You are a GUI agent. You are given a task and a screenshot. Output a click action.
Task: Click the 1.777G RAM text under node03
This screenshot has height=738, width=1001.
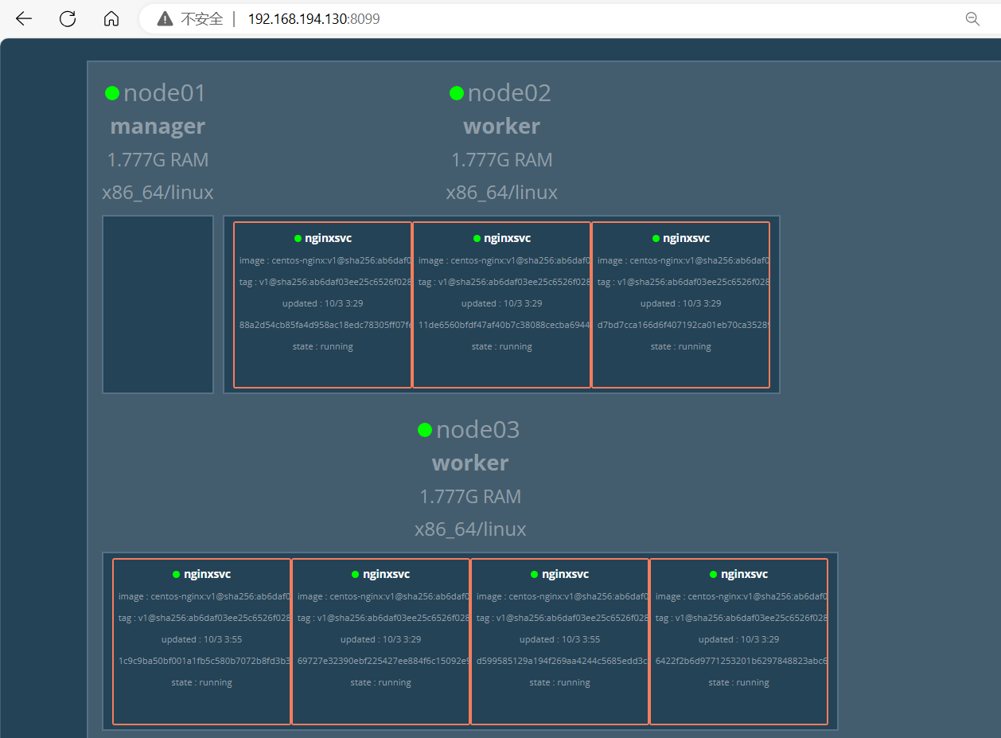point(470,496)
